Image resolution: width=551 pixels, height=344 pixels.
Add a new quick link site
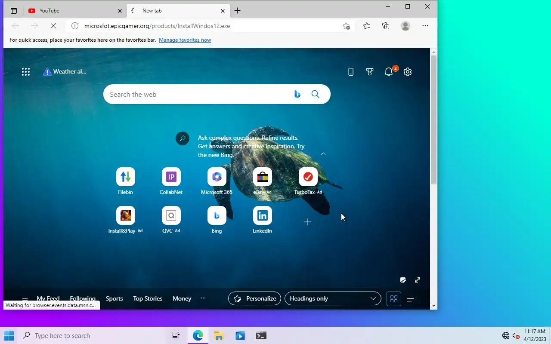(x=308, y=222)
